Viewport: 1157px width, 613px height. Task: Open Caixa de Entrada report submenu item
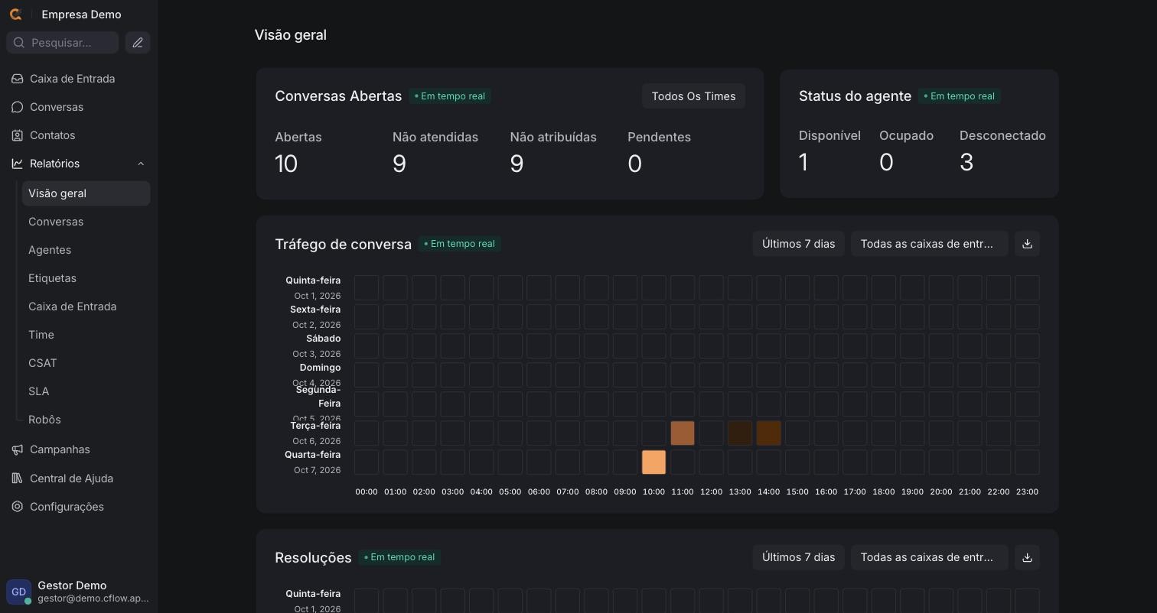pos(86,306)
